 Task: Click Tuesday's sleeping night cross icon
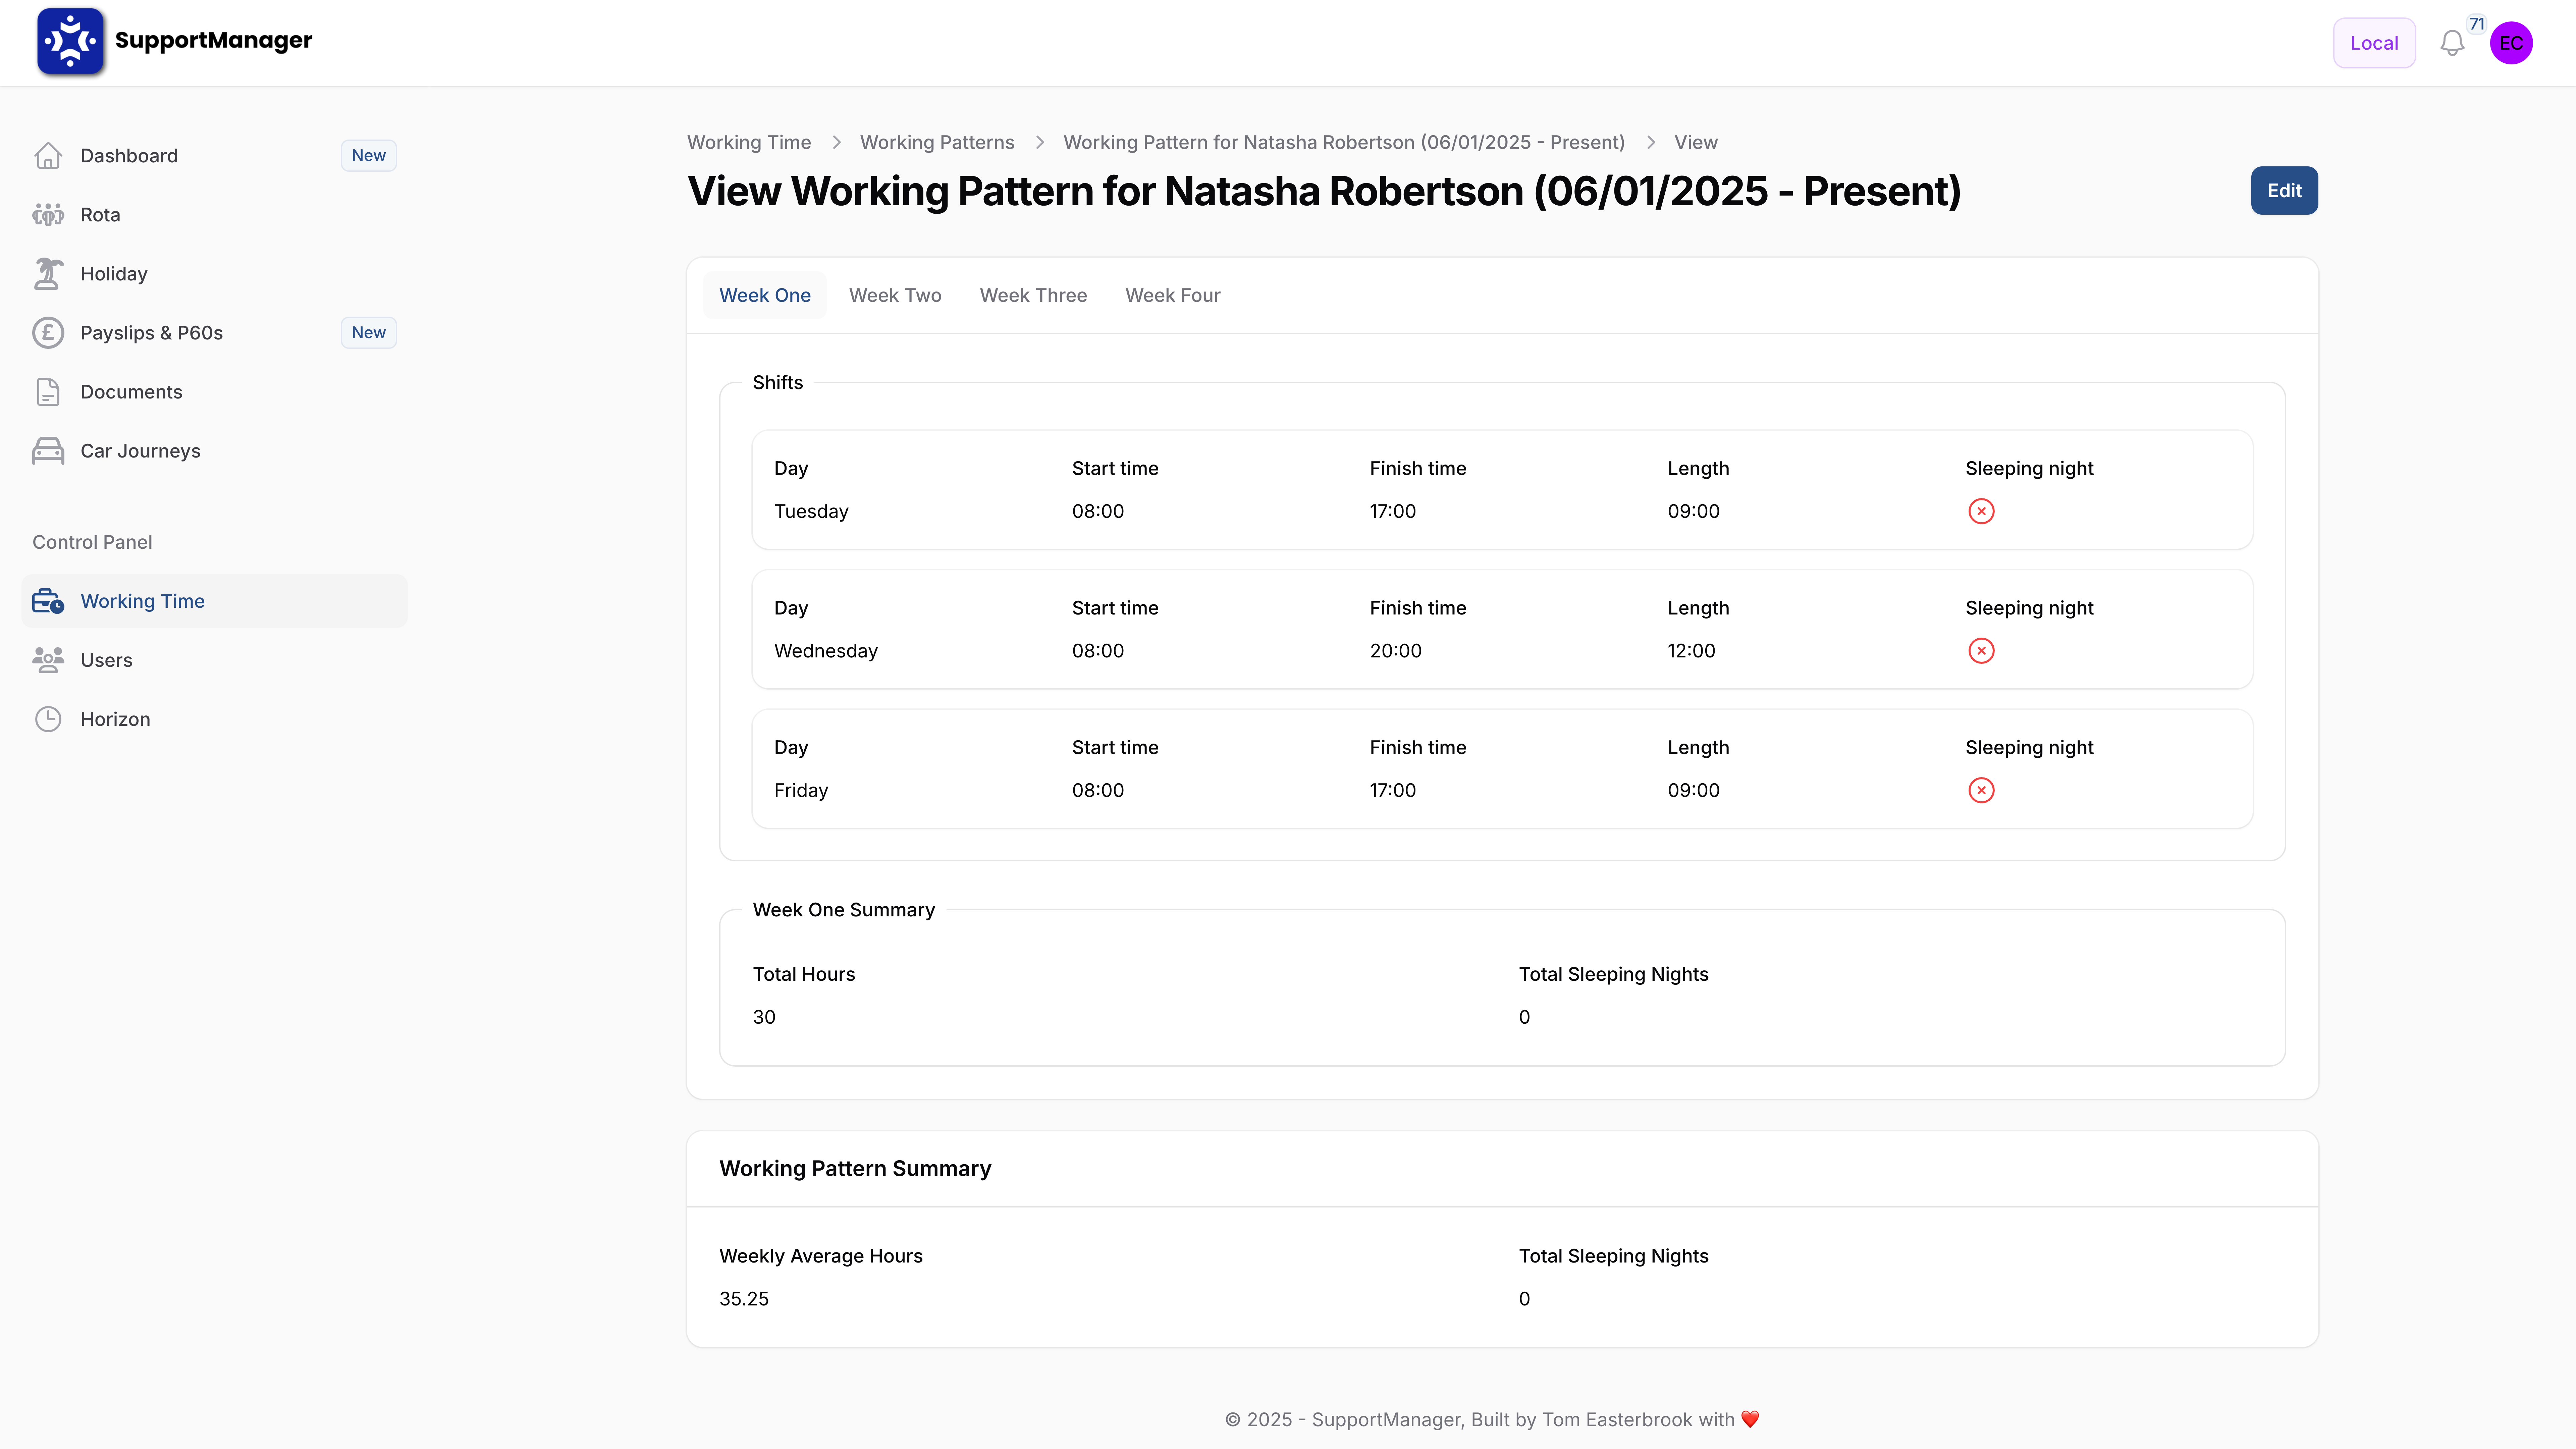coord(1981,511)
